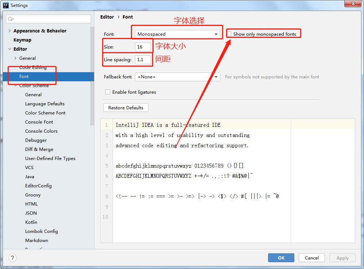
Task: Open Lombok Config color settings
Action: [41, 231]
